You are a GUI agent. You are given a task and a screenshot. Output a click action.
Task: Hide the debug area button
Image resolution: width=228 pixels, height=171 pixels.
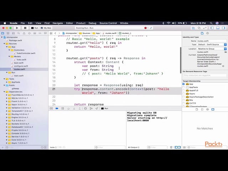pyautogui.click(x=51, y=108)
